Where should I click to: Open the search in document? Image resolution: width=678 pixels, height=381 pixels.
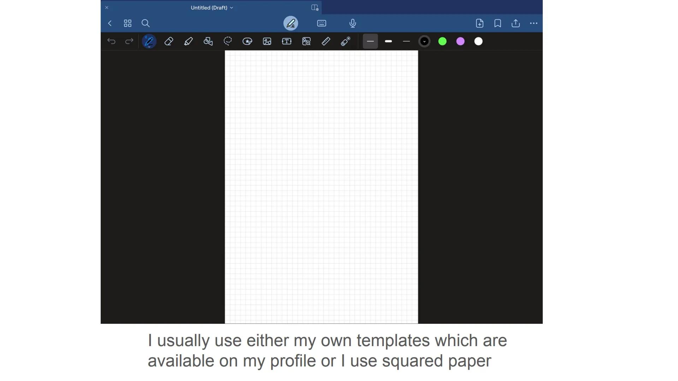click(145, 23)
